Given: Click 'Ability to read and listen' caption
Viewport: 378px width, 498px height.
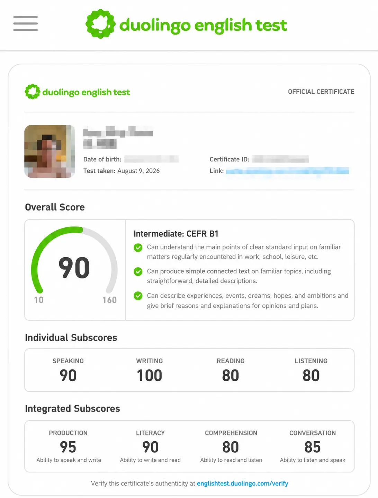Looking at the screenshot, I should (x=231, y=460).
